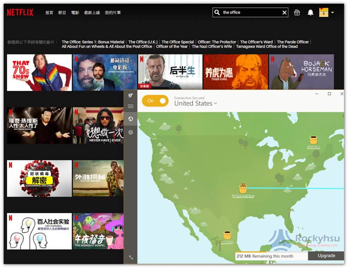Open the 節目 menu in Netflix
The height and width of the screenshot is (268, 348).
click(x=62, y=13)
